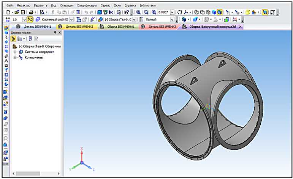Click the layers icon next to Системный слой

[38, 19]
